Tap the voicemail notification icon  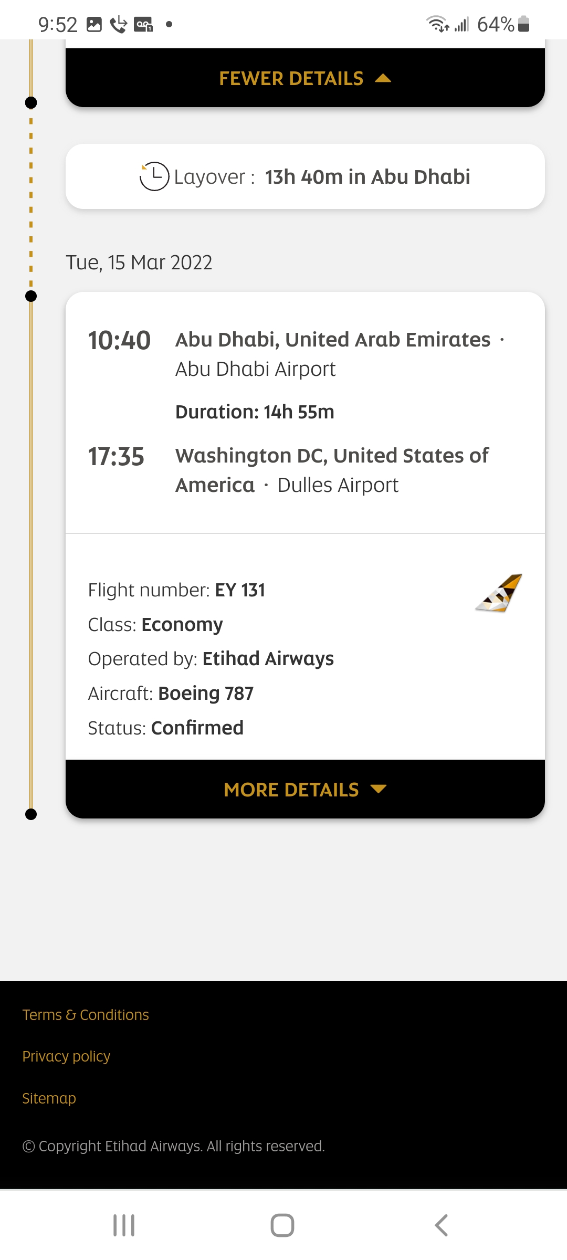[143, 25]
